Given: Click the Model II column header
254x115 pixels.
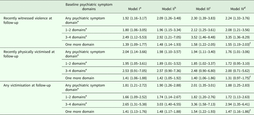Looking at the screenshot, I should pos(168,9).
